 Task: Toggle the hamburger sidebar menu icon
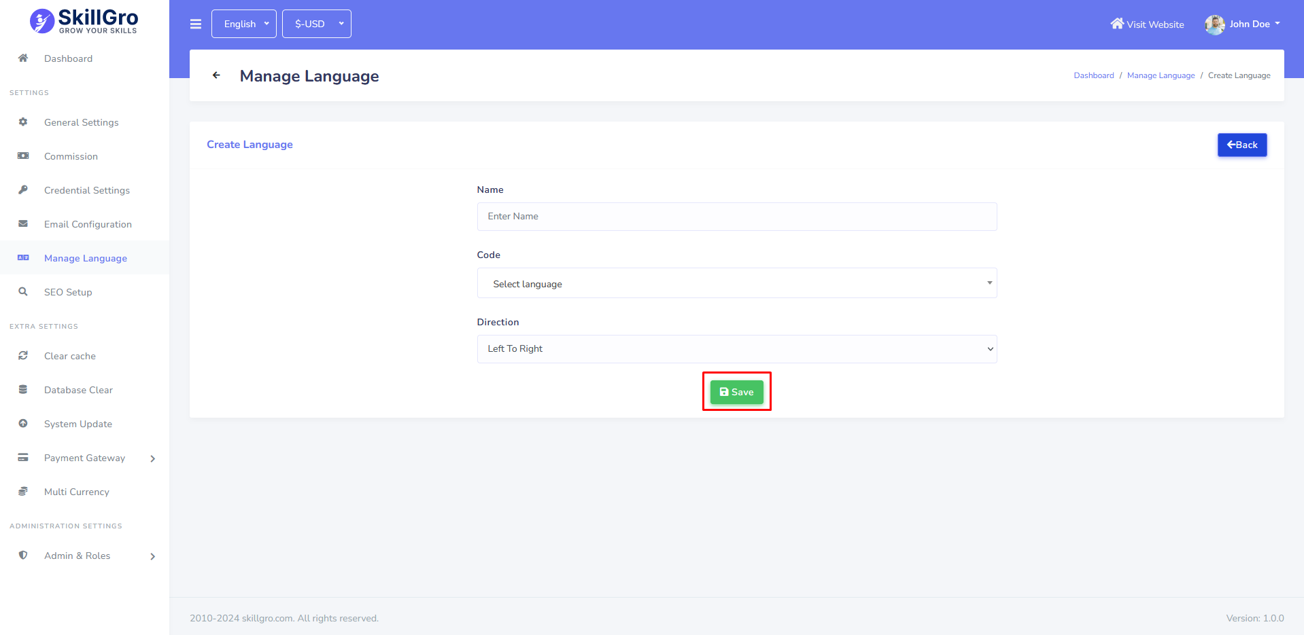coord(196,24)
